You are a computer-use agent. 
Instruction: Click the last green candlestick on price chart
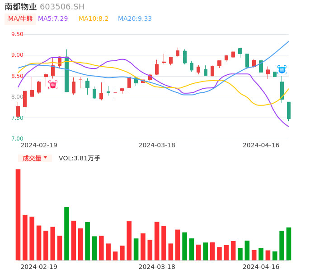tap(289, 110)
